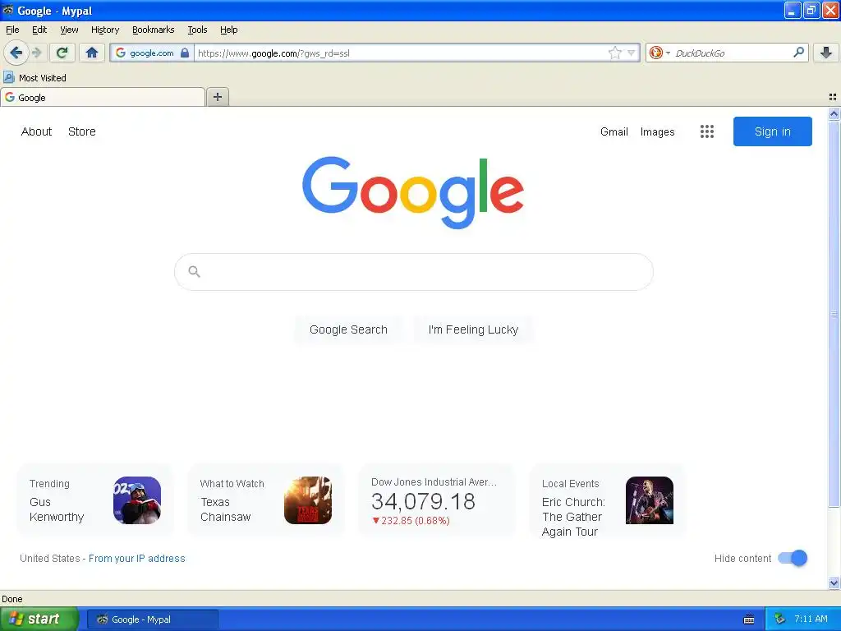Click the address bar URL field
Viewport: 841px width, 631px height.
point(401,53)
